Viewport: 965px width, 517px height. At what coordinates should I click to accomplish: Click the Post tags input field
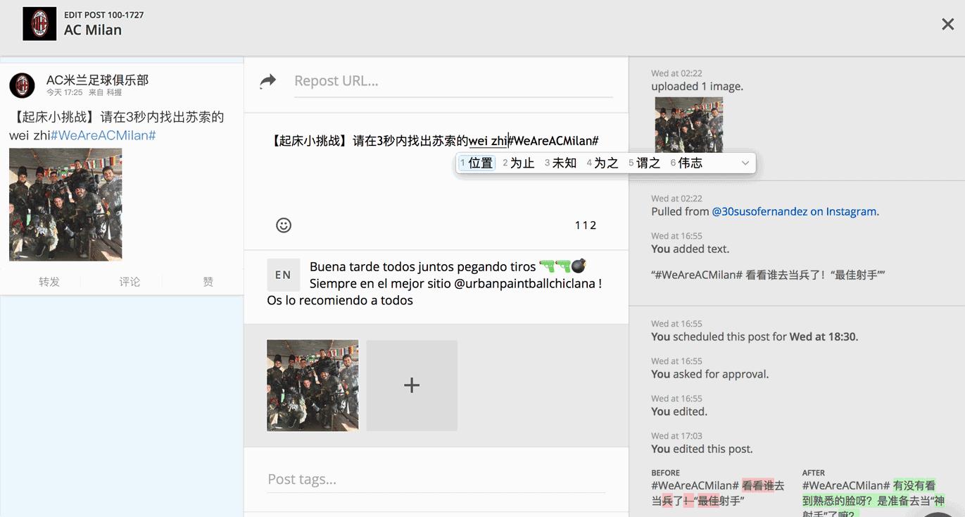[436, 480]
